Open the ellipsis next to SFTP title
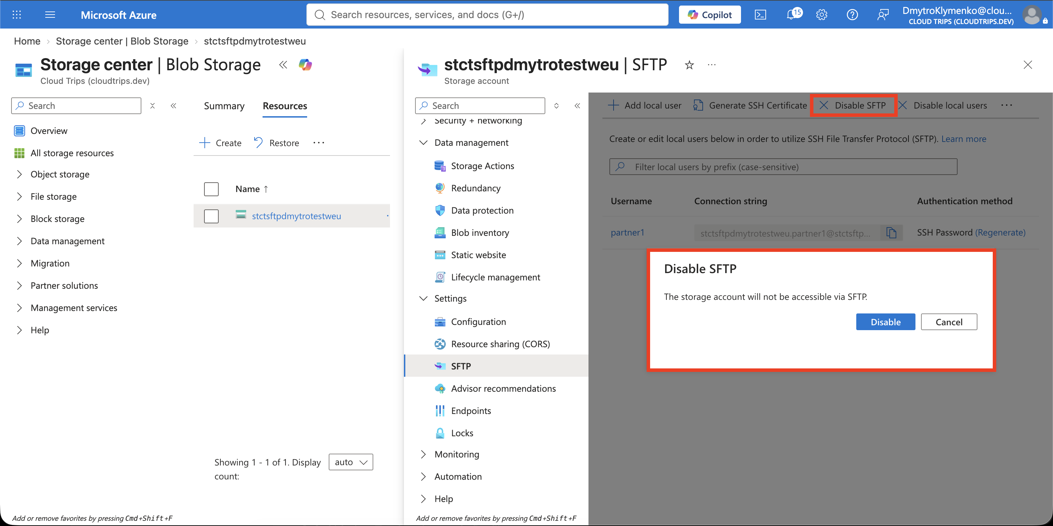 tap(712, 65)
